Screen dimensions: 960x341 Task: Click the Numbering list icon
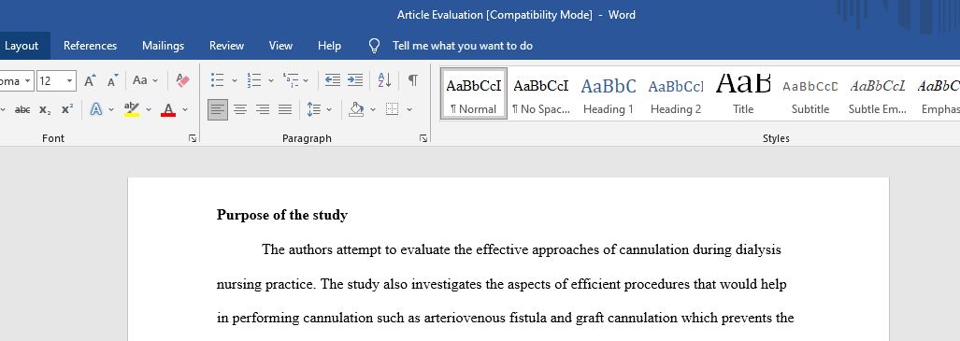click(254, 80)
